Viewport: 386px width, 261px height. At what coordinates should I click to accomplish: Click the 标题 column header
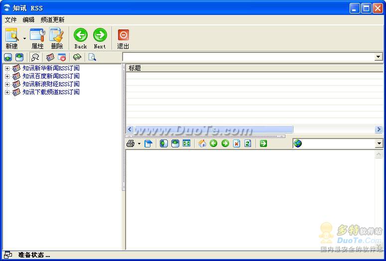(x=255, y=68)
